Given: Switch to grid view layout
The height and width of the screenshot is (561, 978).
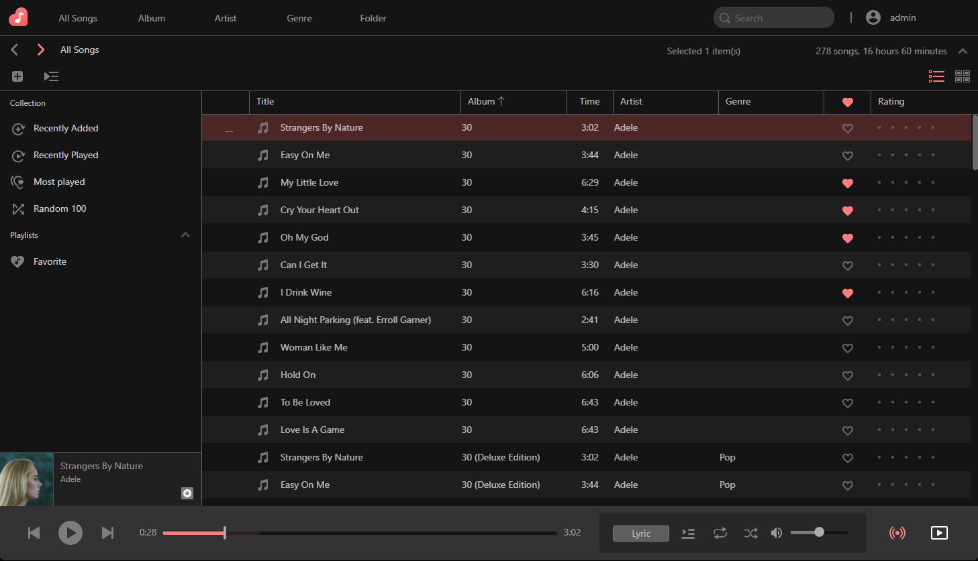Looking at the screenshot, I should 963,76.
